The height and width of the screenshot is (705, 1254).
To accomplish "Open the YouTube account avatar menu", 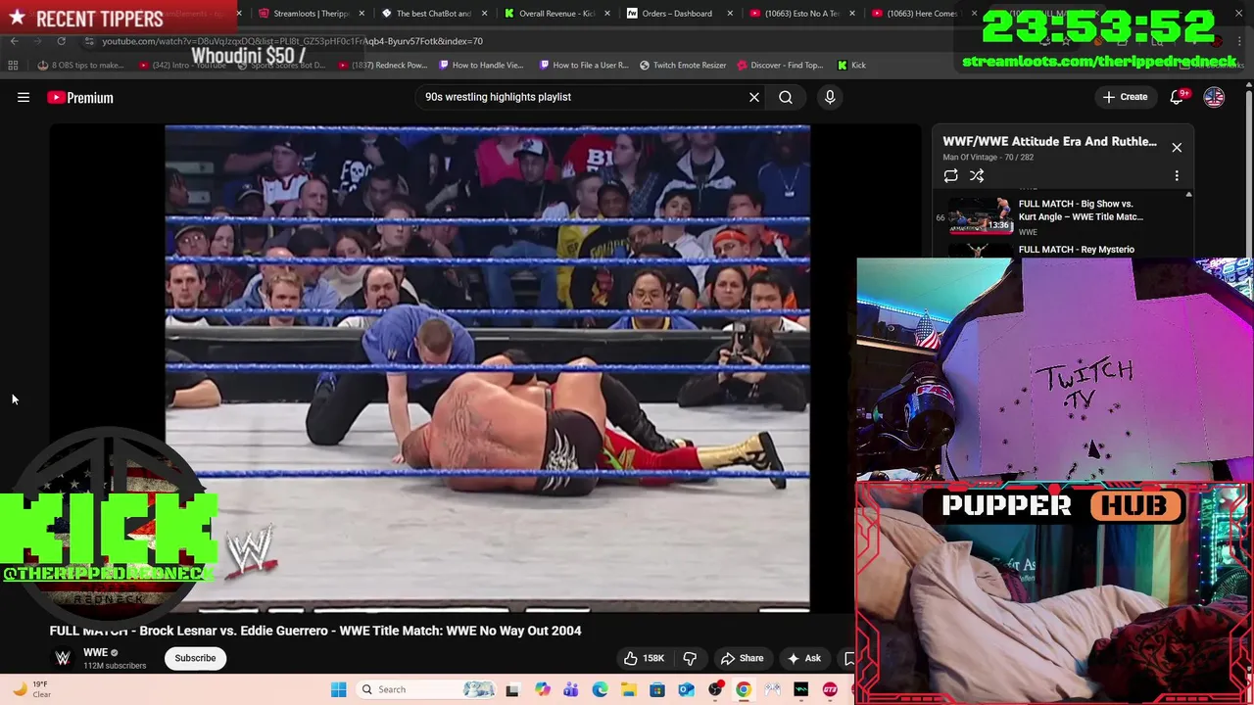I will click(x=1214, y=97).
